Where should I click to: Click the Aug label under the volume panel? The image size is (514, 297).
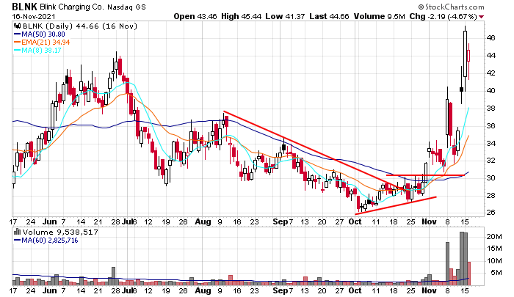(x=203, y=291)
